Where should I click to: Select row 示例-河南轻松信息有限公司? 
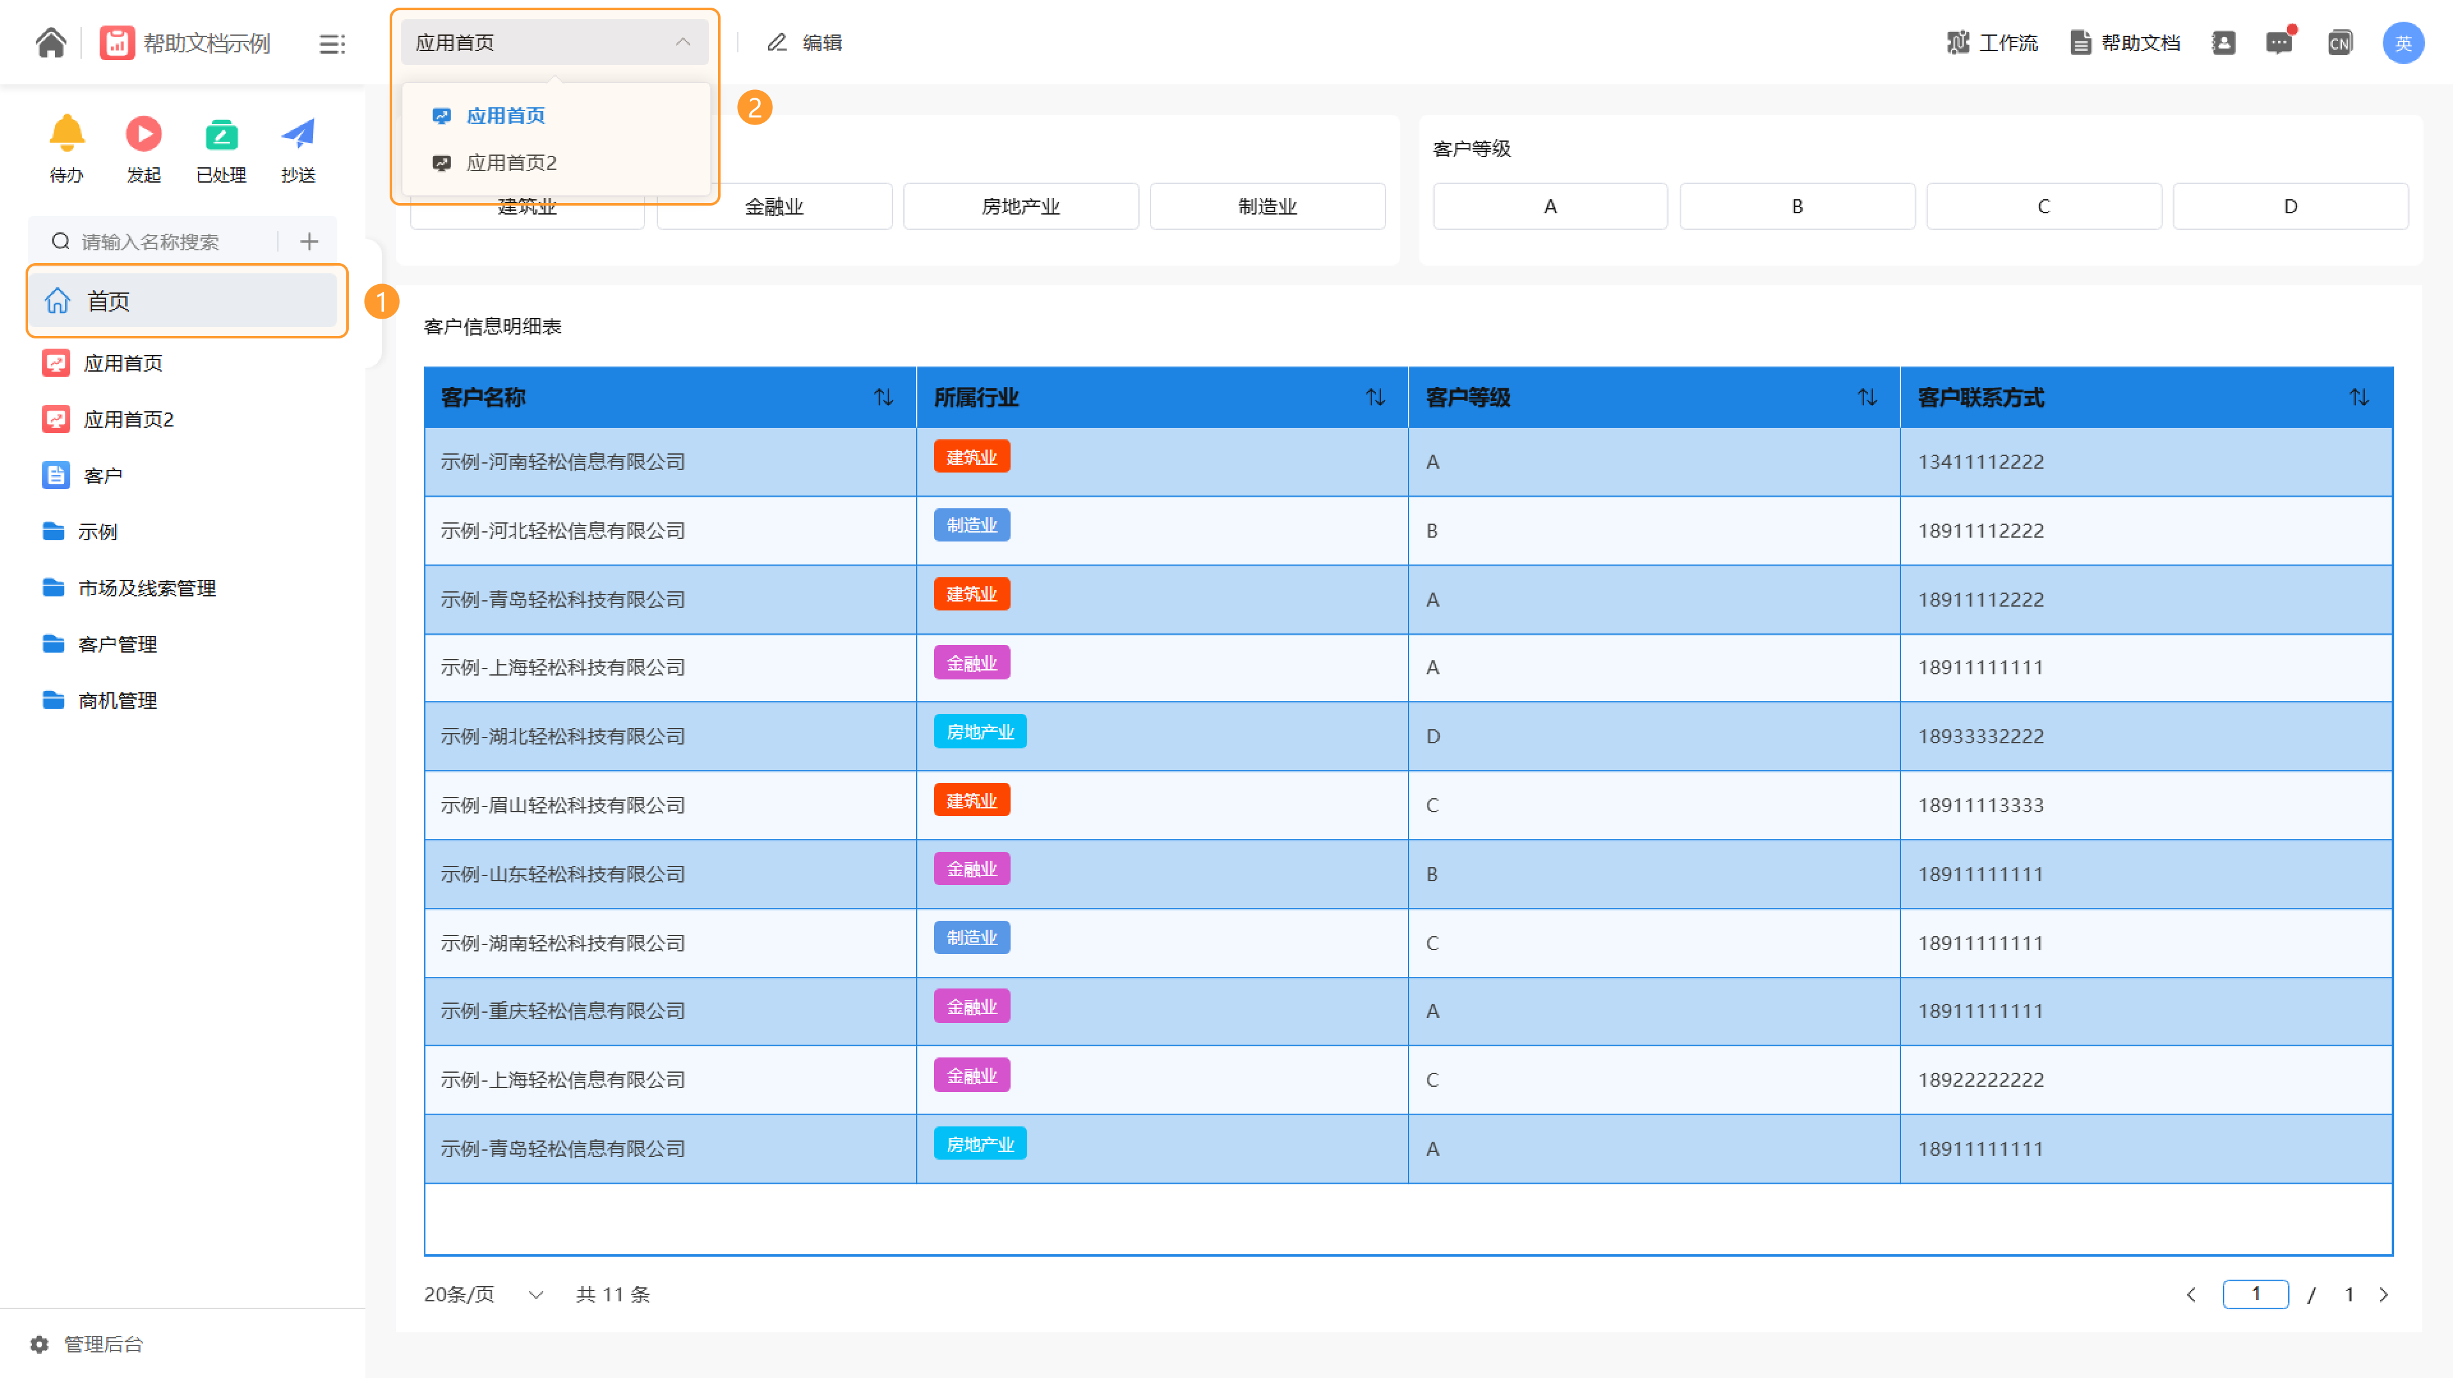[1409, 462]
